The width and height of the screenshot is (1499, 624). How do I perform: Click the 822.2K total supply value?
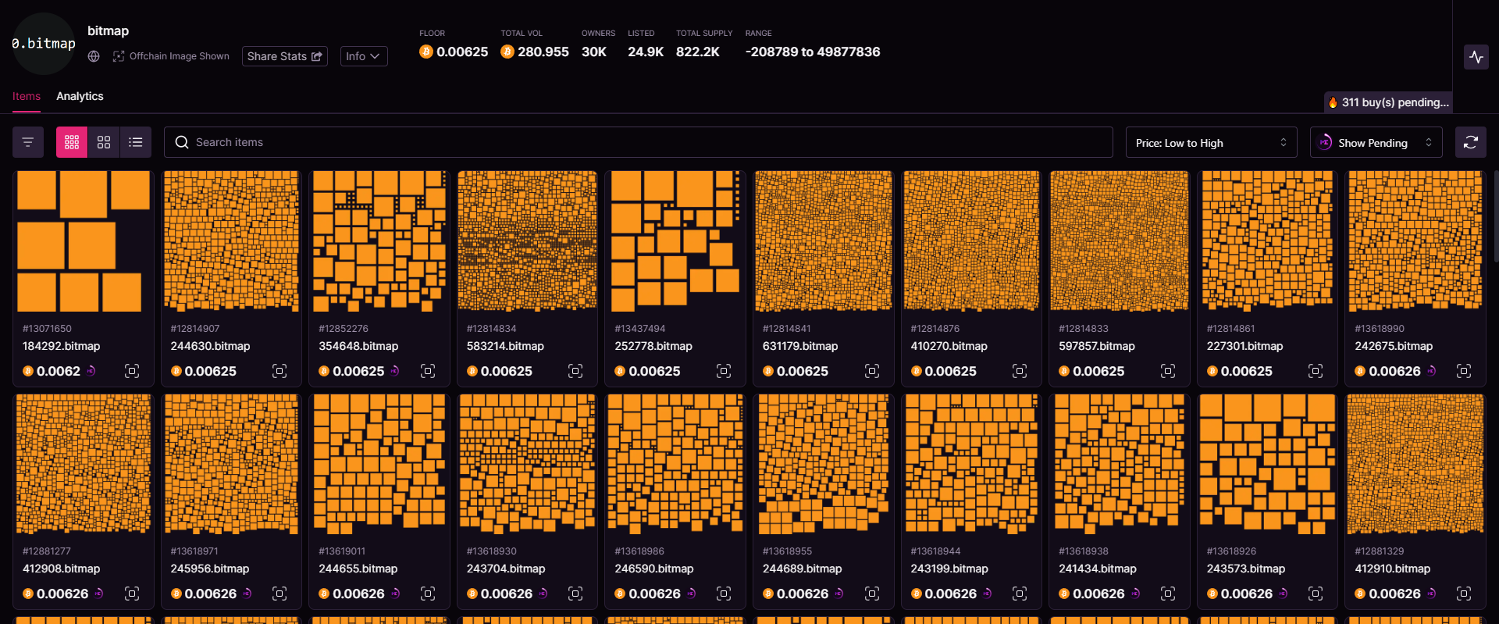tap(698, 52)
